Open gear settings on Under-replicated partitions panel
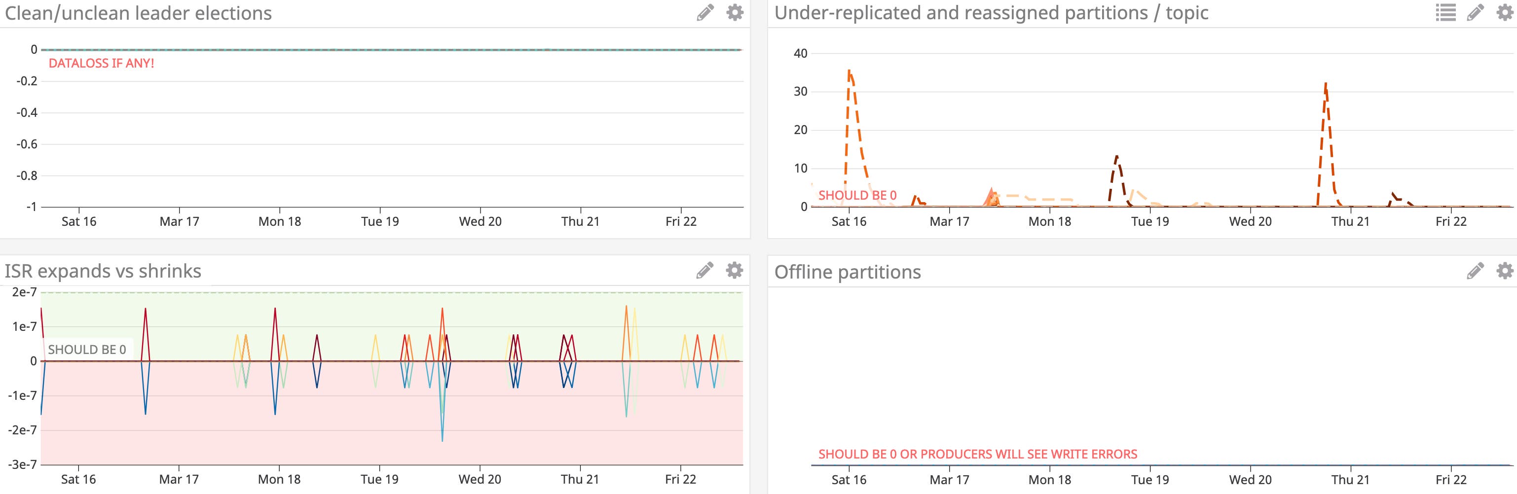Viewport: 1517px width, 494px height. 1505,12
